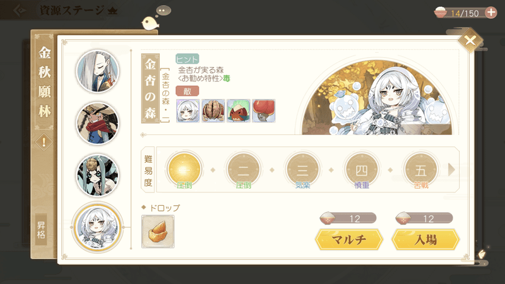Choose difficulty 四 labeled 慎重

361,170
